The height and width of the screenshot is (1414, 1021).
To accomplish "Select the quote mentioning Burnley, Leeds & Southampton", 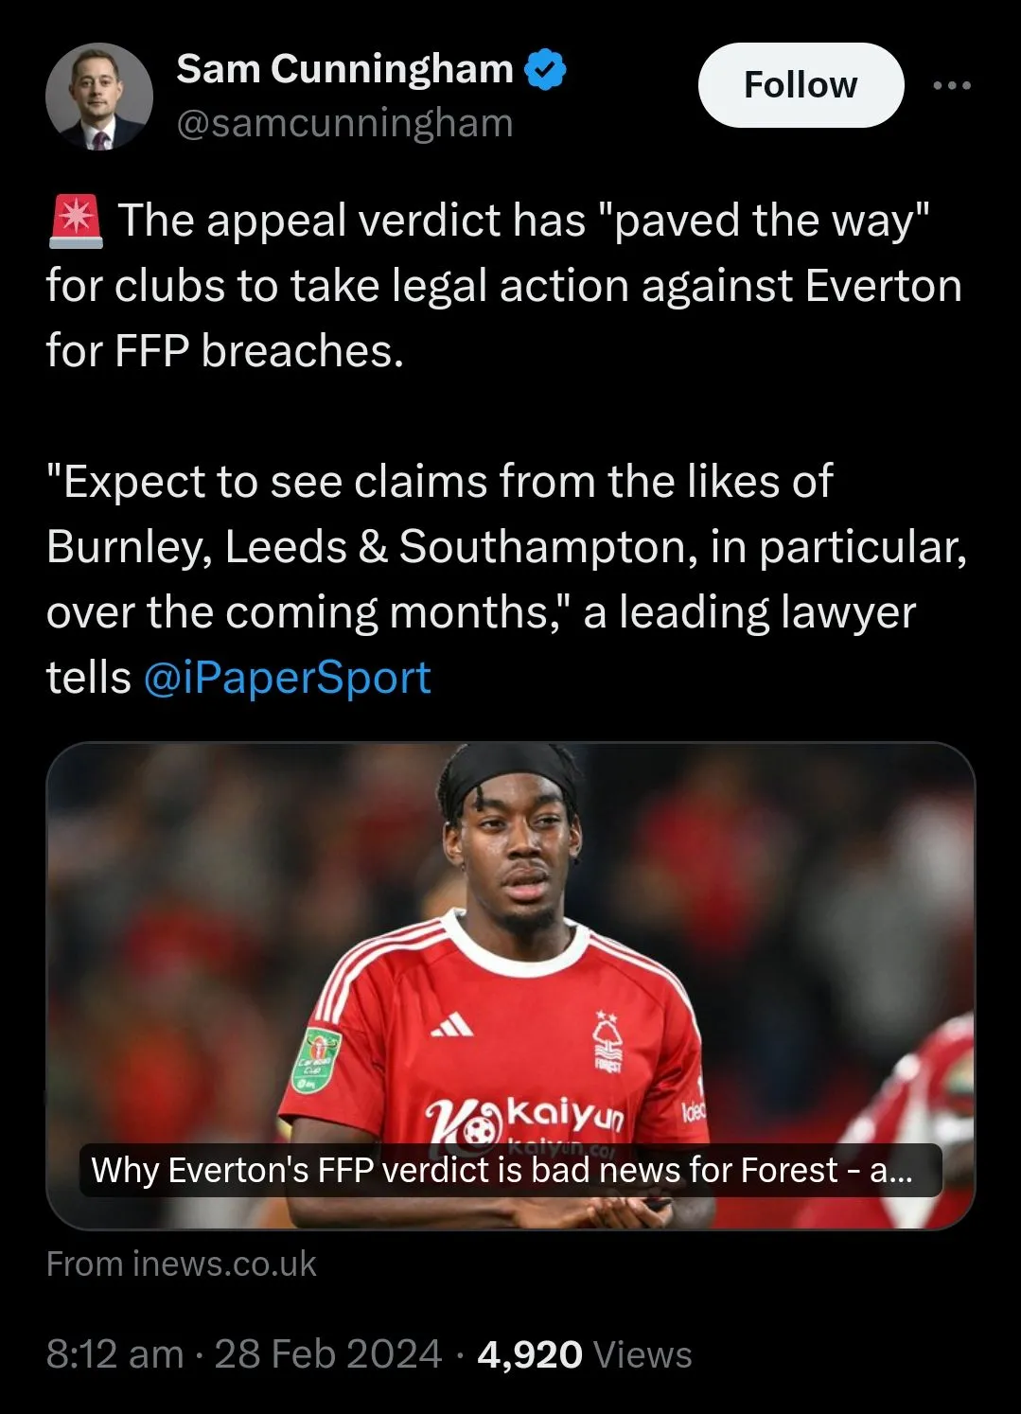I will (x=506, y=579).
